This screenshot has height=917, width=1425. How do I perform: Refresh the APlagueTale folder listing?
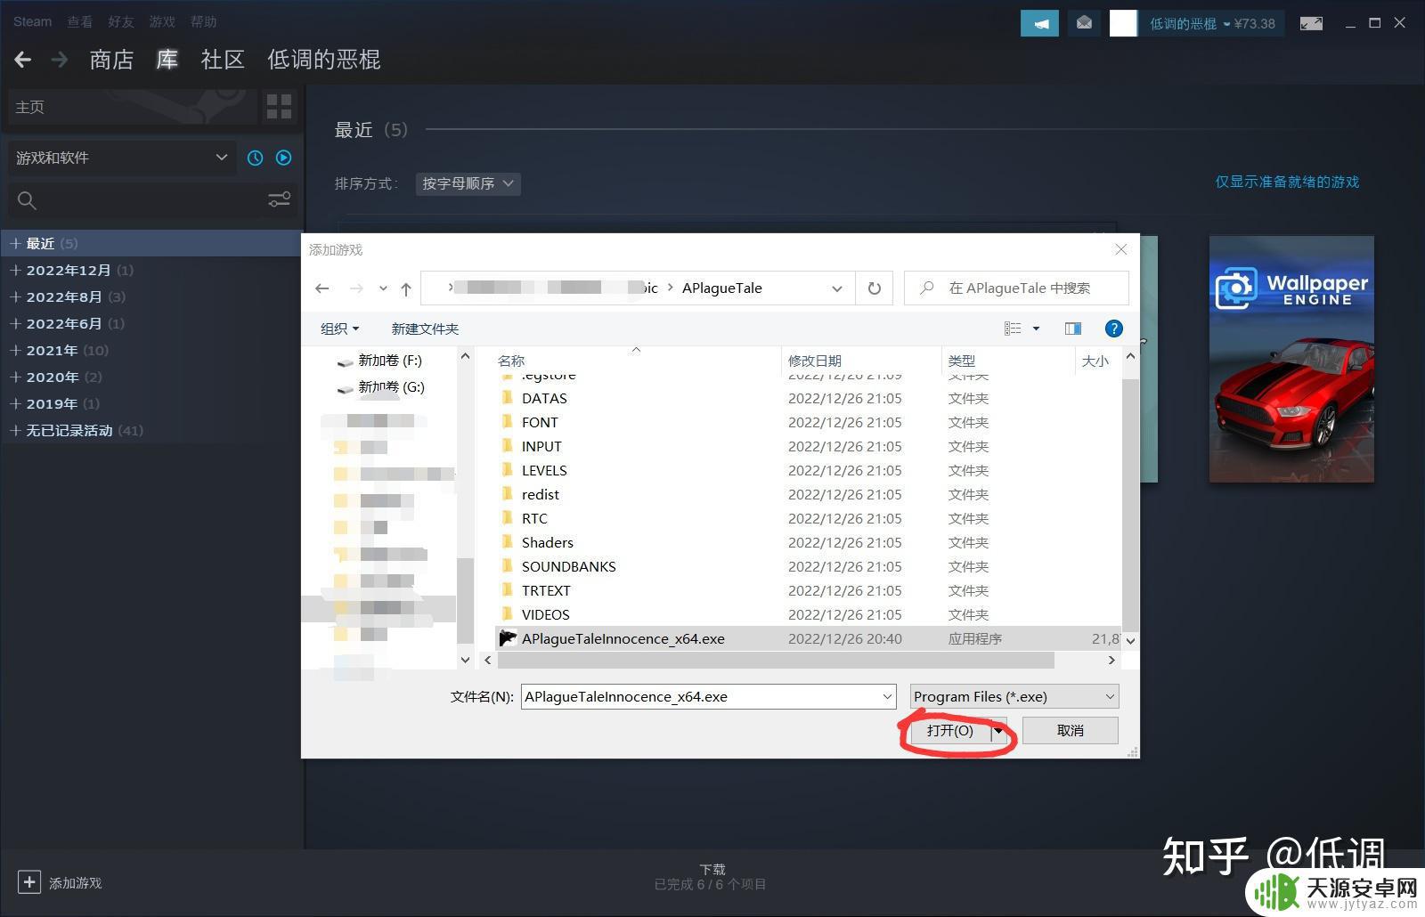875,288
